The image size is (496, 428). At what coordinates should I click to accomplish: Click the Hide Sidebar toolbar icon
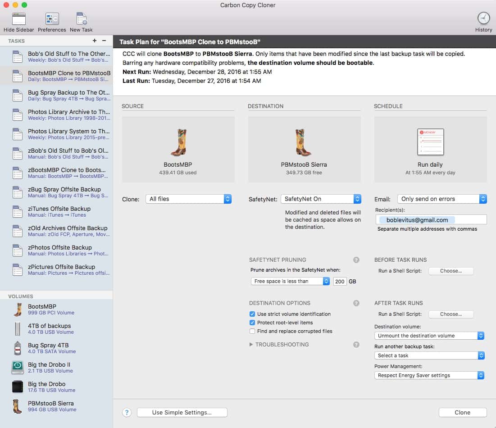18,19
